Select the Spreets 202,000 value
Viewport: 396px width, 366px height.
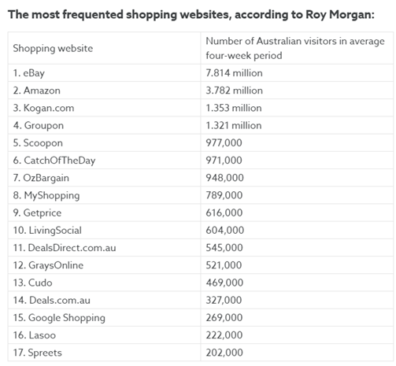[224, 353]
